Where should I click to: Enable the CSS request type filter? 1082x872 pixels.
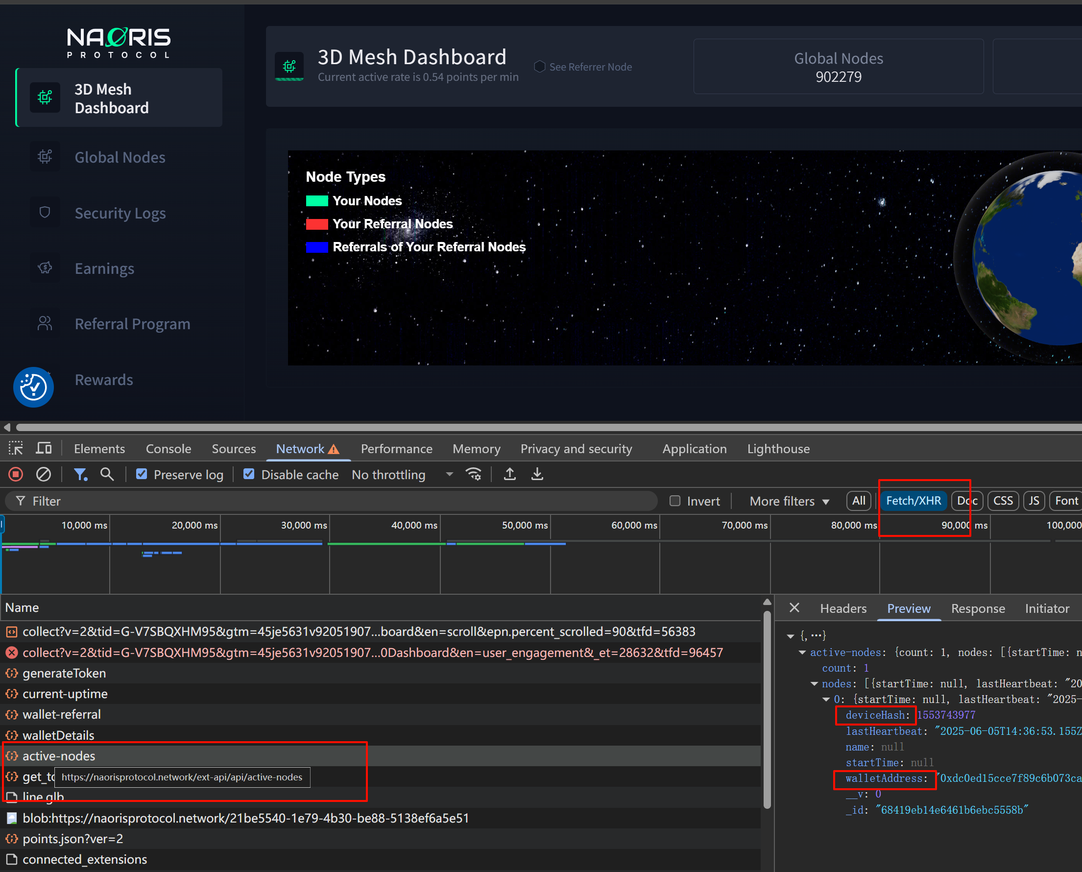click(x=1003, y=501)
